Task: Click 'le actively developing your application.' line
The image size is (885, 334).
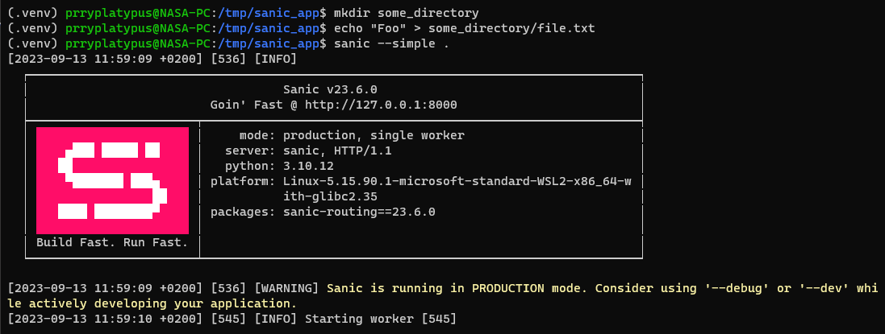Action: point(152,304)
